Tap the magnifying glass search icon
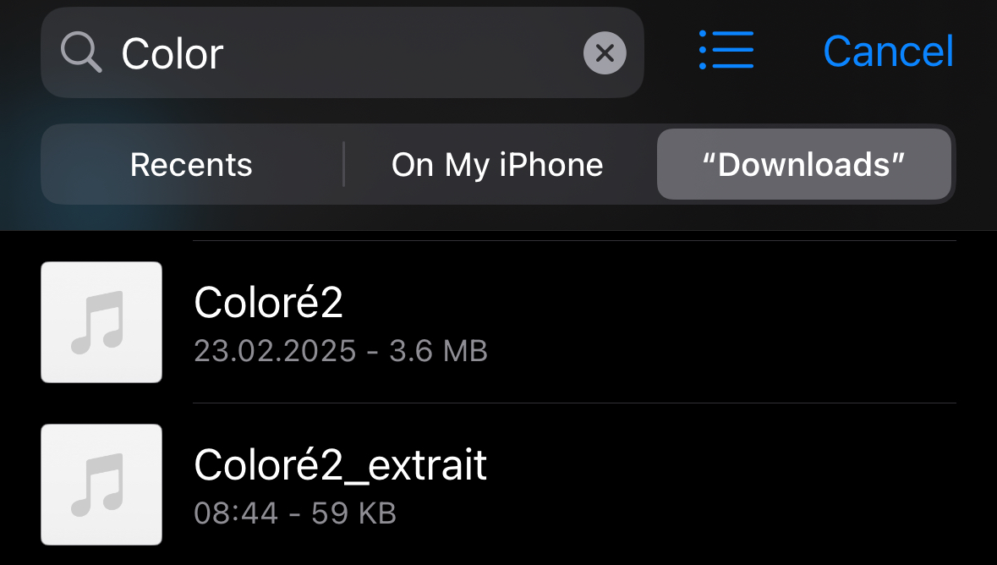Viewport: 997px width, 565px height. (x=80, y=52)
